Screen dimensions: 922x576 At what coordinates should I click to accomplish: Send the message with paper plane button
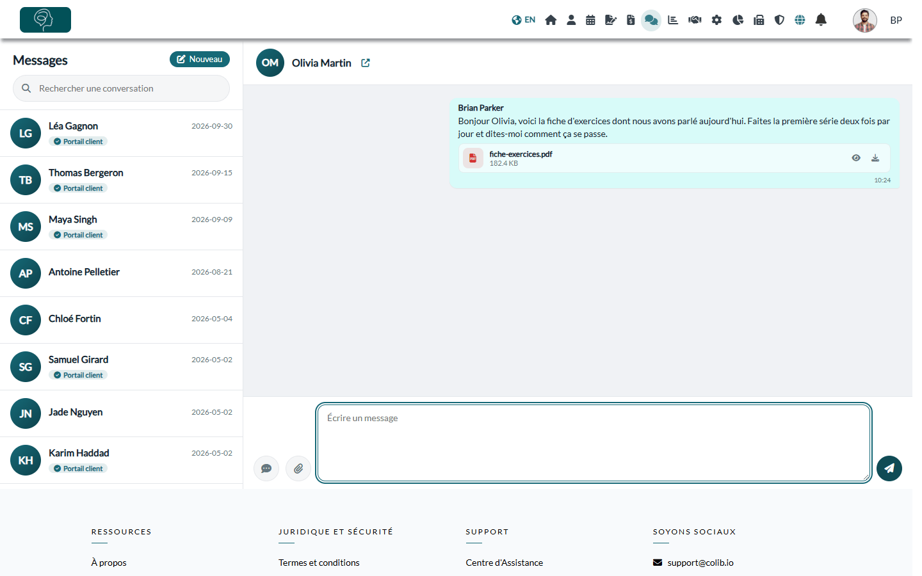tap(889, 468)
